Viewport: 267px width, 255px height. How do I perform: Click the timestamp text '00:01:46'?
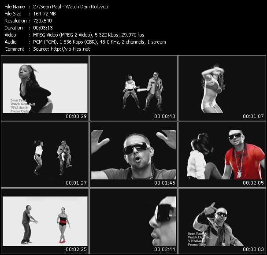click(165, 183)
